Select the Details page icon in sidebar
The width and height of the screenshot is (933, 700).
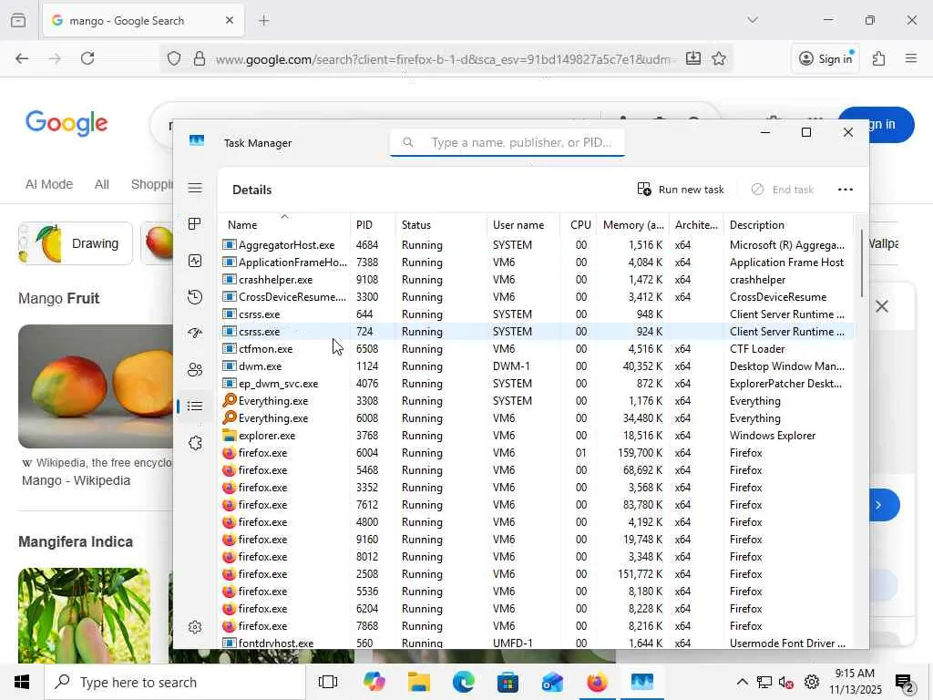pos(195,406)
